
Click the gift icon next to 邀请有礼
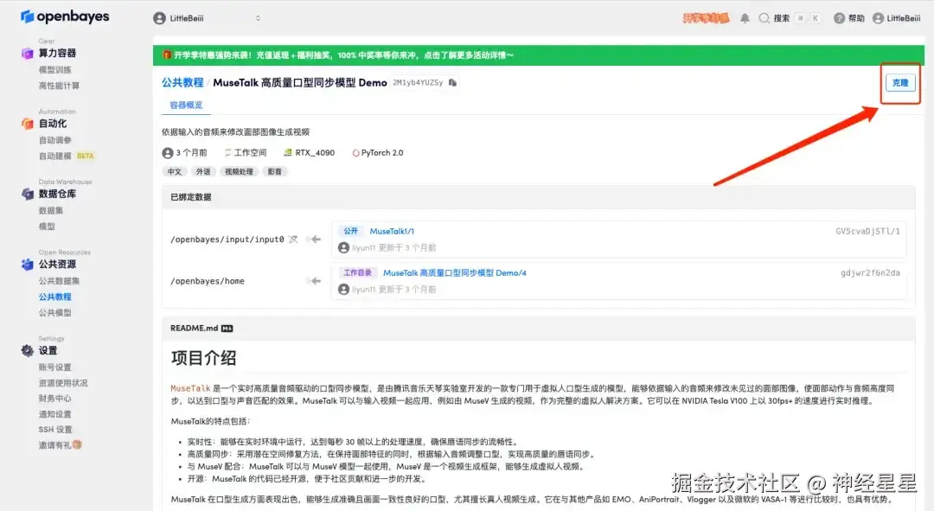click(x=77, y=445)
